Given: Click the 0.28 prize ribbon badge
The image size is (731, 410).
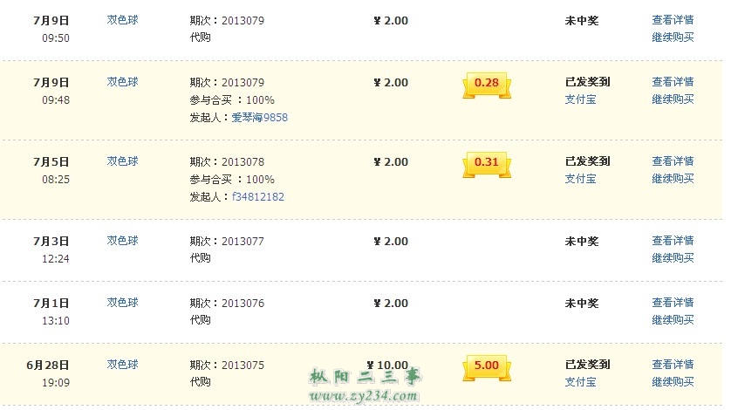Looking at the screenshot, I should [486, 85].
